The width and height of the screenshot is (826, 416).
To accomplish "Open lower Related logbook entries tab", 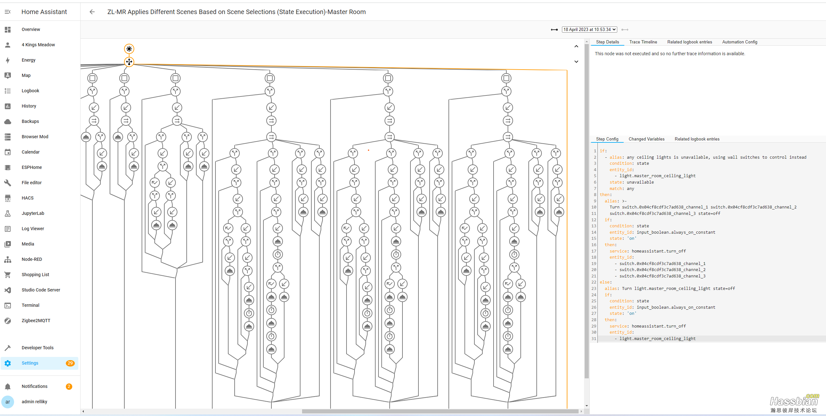I will click(697, 139).
